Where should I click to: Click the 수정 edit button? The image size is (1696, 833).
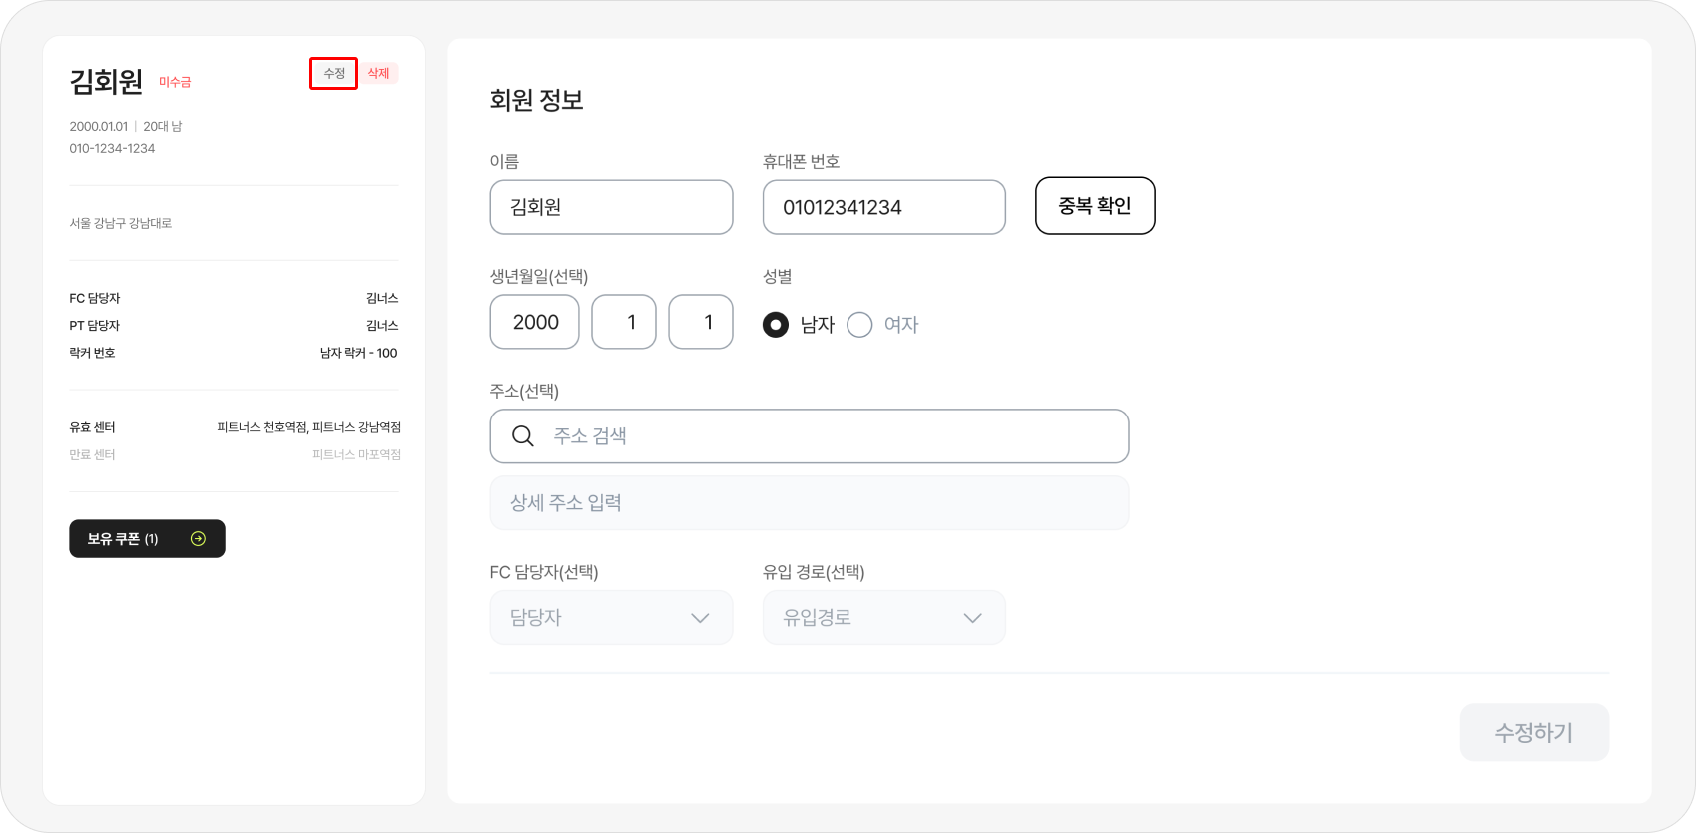[334, 73]
